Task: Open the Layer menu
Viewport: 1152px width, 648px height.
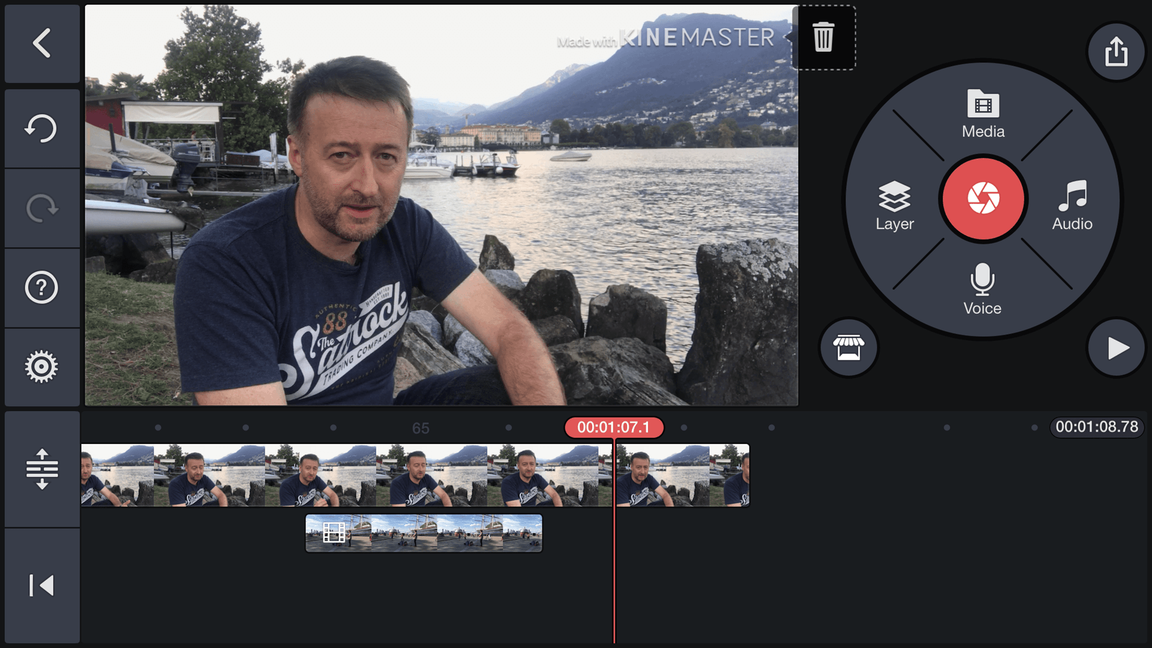Action: (895, 206)
